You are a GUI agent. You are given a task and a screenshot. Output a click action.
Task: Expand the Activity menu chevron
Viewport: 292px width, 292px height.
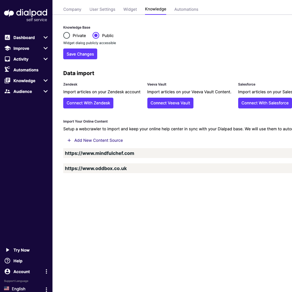pos(45,59)
